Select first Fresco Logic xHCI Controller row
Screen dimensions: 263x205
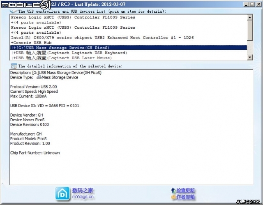(128, 17)
